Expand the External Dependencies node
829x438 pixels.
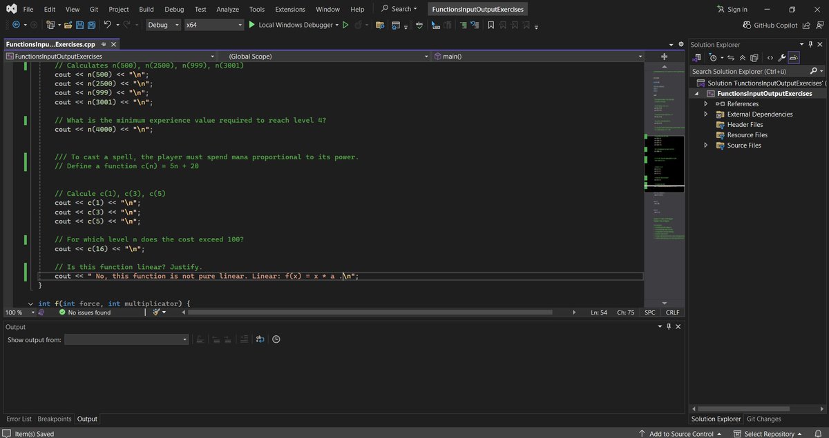point(705,115)
